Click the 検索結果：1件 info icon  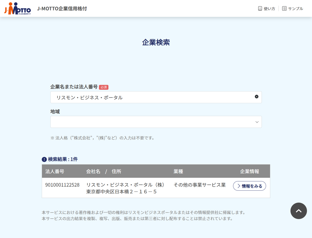point(44,159)
